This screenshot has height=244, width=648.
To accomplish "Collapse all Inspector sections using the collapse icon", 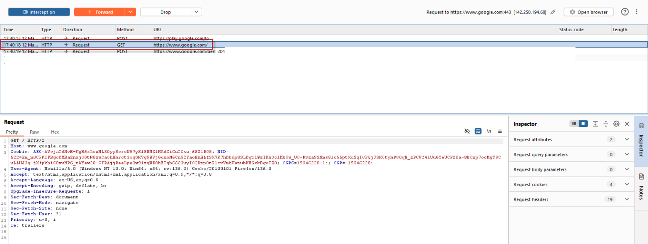I will pos(605,123).
